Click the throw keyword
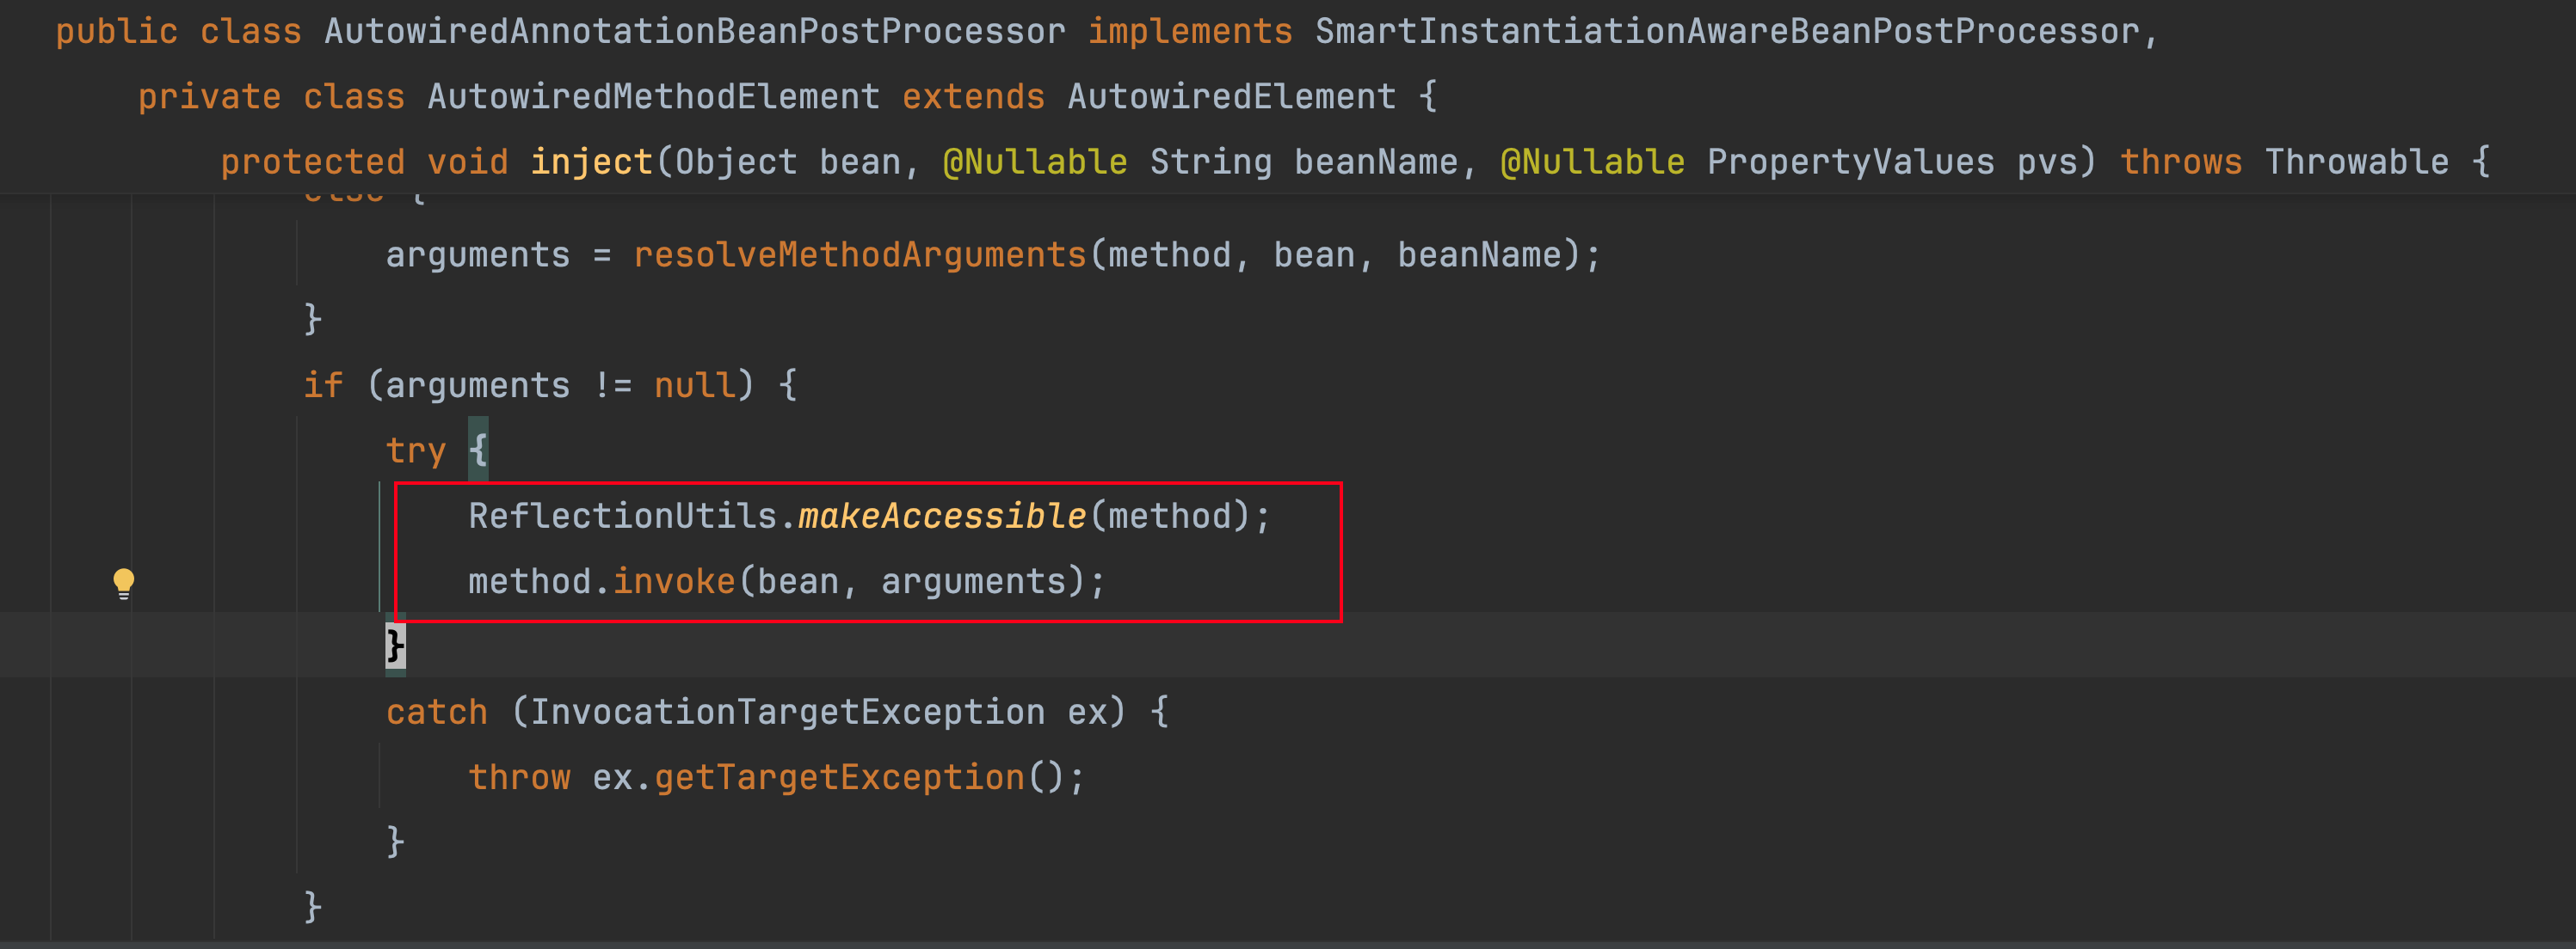2576x949 pixels. [x=519, y=777]
